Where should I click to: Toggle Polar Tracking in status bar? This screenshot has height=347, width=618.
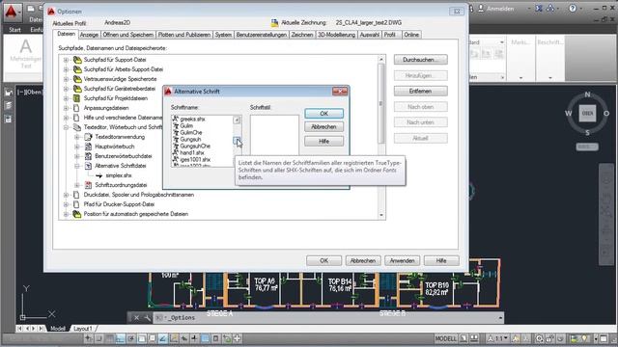click(x=131, y=338)
